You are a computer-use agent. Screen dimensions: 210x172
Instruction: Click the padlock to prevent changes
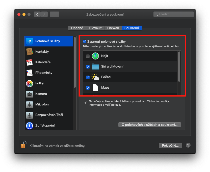(x=23, y=144)
